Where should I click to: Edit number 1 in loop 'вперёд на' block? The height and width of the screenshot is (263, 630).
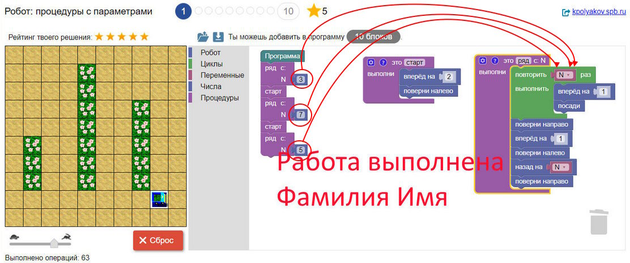click(x=603, y=92)
